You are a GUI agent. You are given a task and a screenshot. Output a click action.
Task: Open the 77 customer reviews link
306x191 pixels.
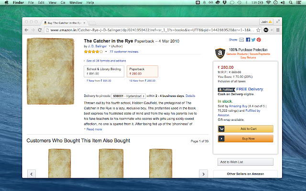point(124,52)
